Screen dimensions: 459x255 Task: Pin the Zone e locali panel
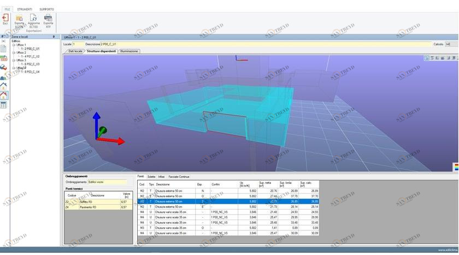pos(54,37)
